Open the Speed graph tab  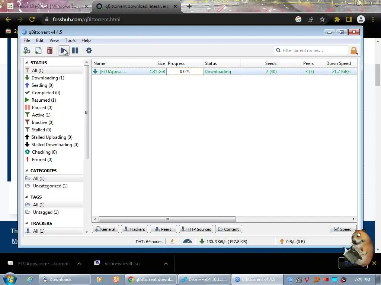(343, 229)
